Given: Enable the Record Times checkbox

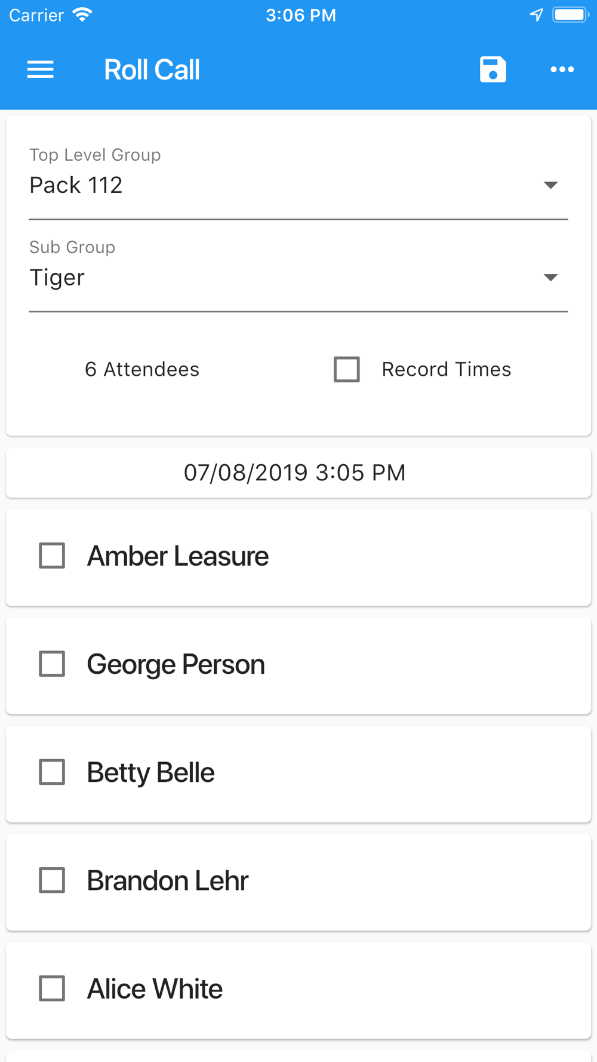Looking at the screenshot, I should [x=347, y=369].
